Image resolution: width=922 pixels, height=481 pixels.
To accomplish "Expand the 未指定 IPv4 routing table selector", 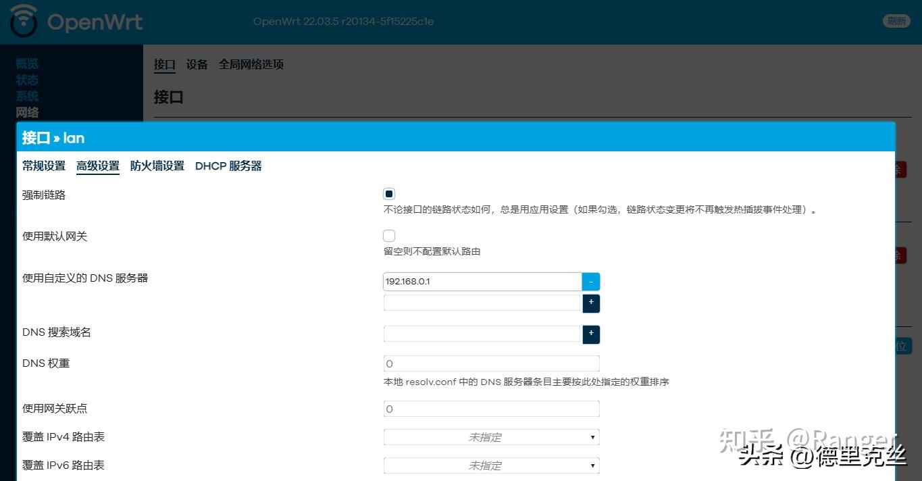I will click(491, 436).
